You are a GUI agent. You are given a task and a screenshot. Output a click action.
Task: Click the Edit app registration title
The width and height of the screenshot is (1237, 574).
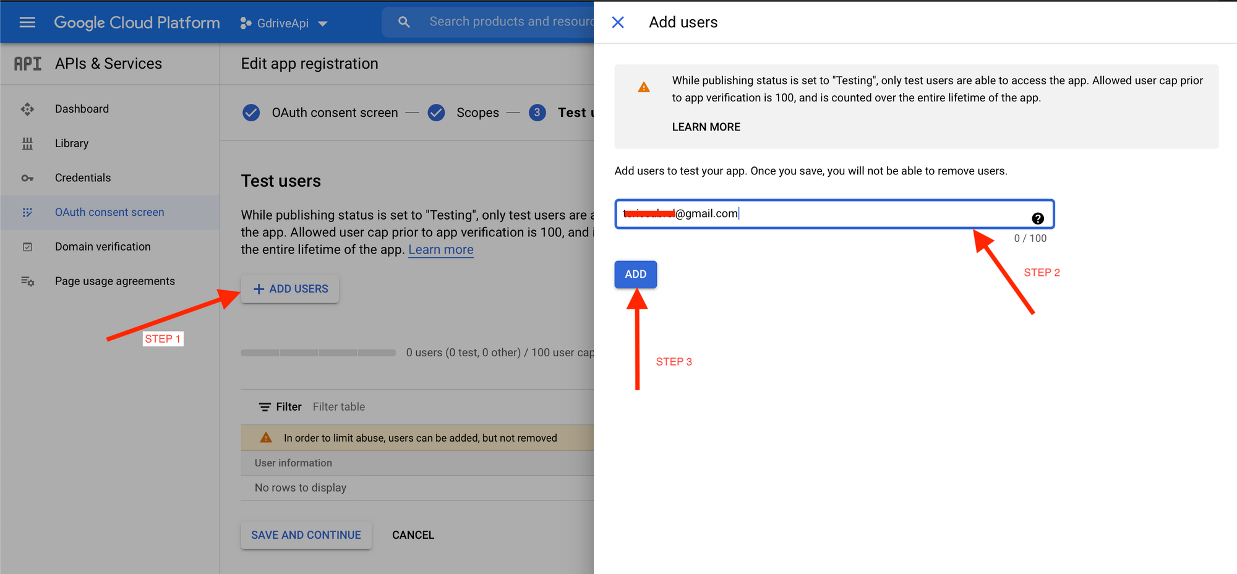pyautogui.click(x=309, y=64)
